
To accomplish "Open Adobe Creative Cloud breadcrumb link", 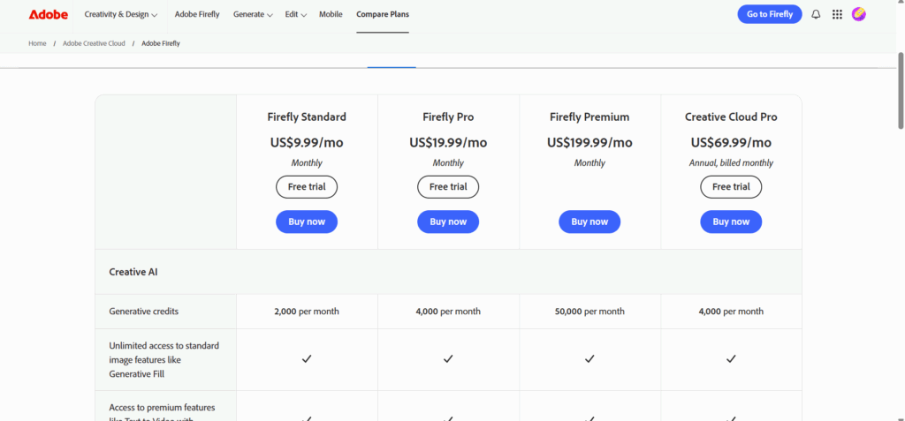I will pyautogui.click(x=94, y=43).
